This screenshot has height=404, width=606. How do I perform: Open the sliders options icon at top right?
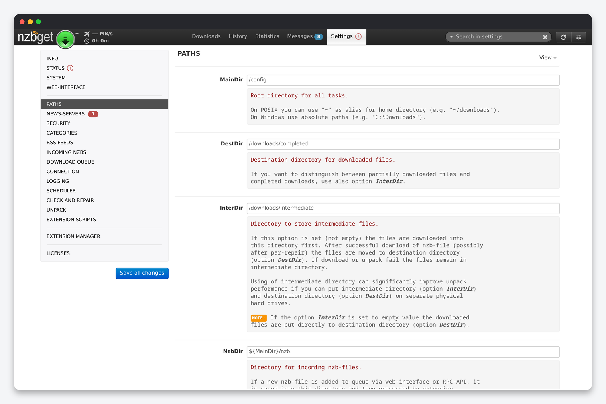click(579, 37)
